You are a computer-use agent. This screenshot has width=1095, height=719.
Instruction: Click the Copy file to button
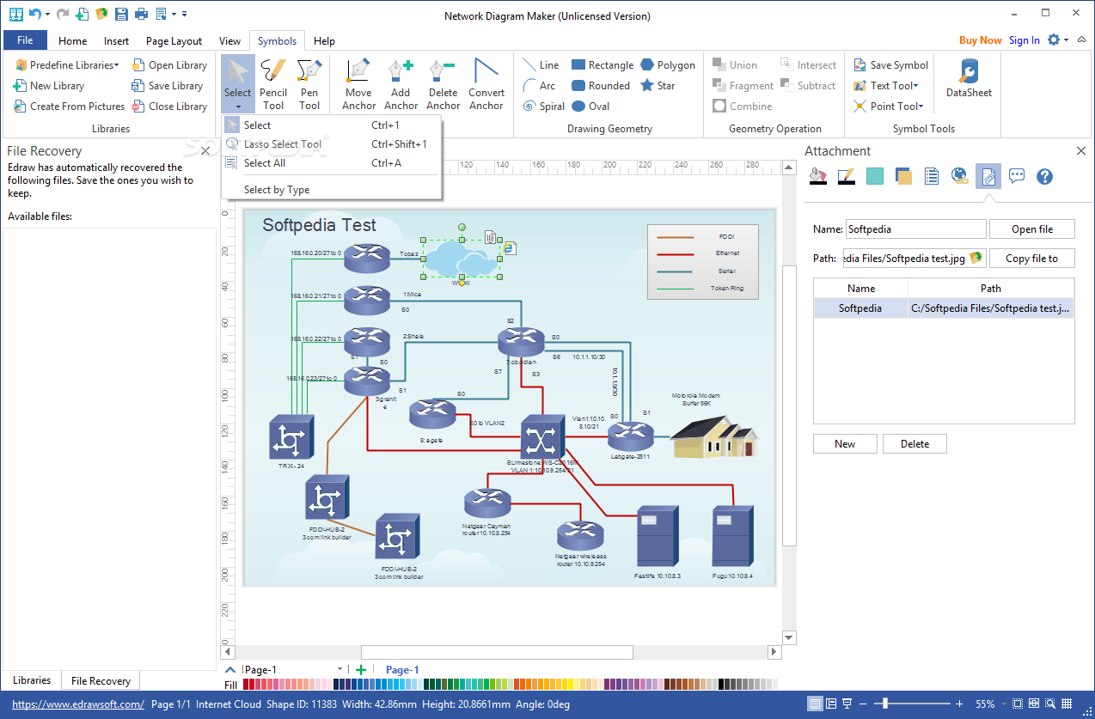(x=1032, y=258)
